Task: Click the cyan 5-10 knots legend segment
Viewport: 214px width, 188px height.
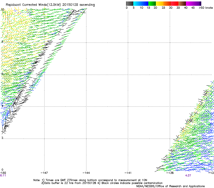Action: 137,3
